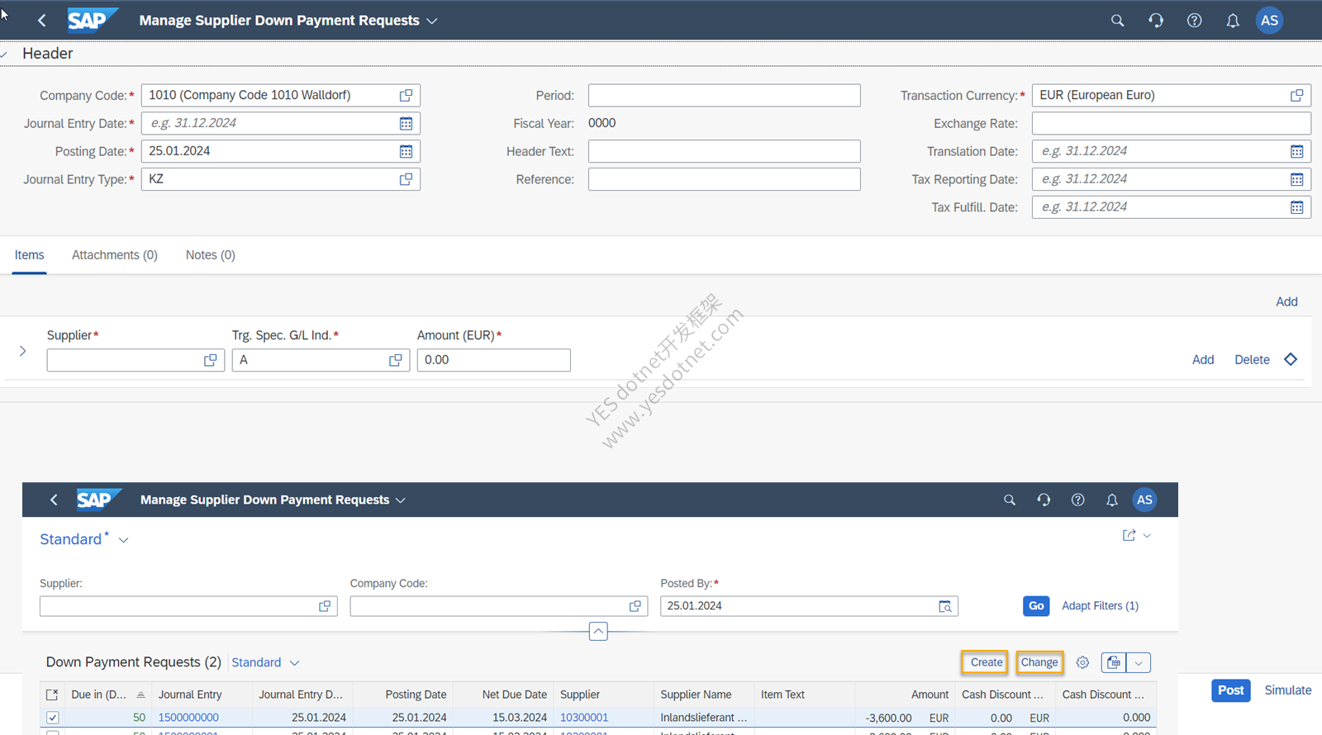Click Delete in the item row
Viewport: 1322px width, 735px height.
click(1252, 359)
